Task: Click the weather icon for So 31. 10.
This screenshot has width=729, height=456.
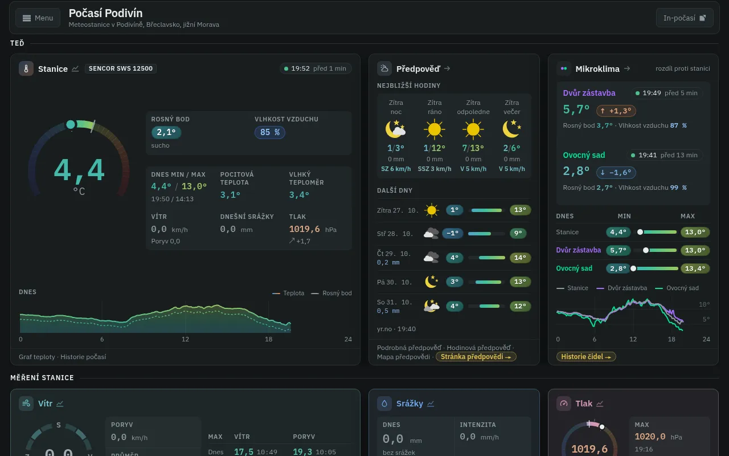Action: pyautogui.click(x=432, y=306)
